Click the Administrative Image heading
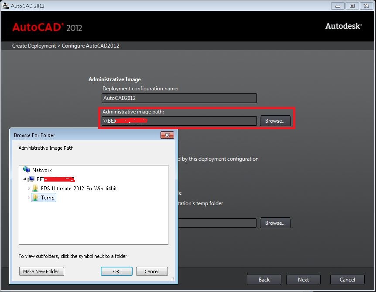The width and height of the screenshot is (376, 292). 115,79
